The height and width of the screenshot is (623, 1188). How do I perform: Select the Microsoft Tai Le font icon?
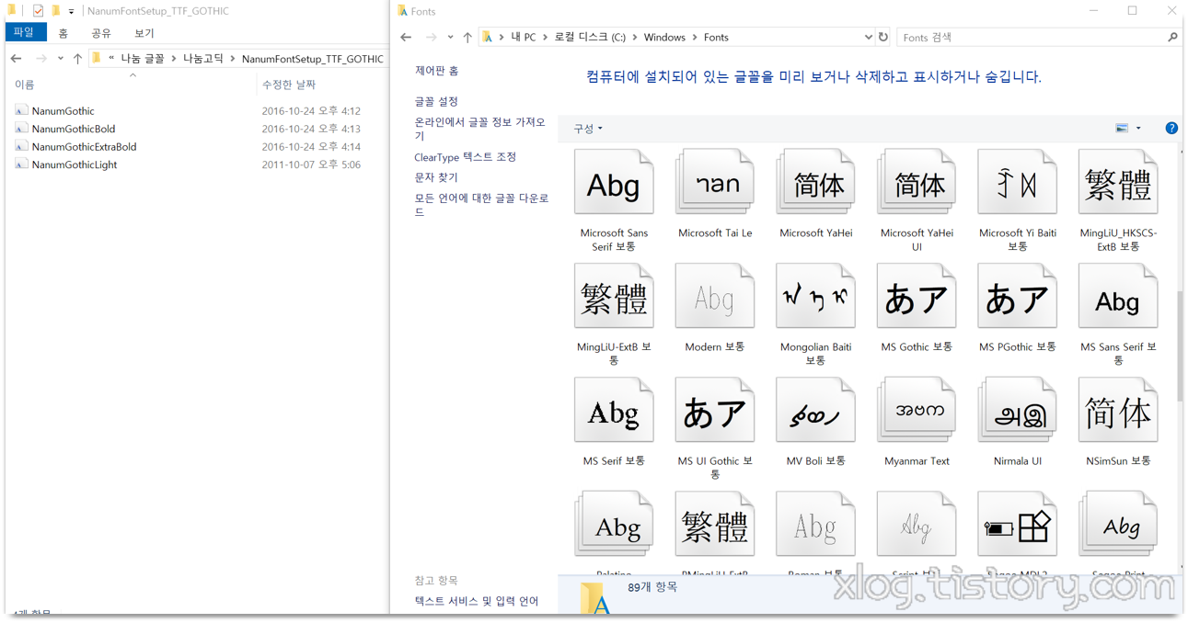pyautogui.click(x=715, y=183)
